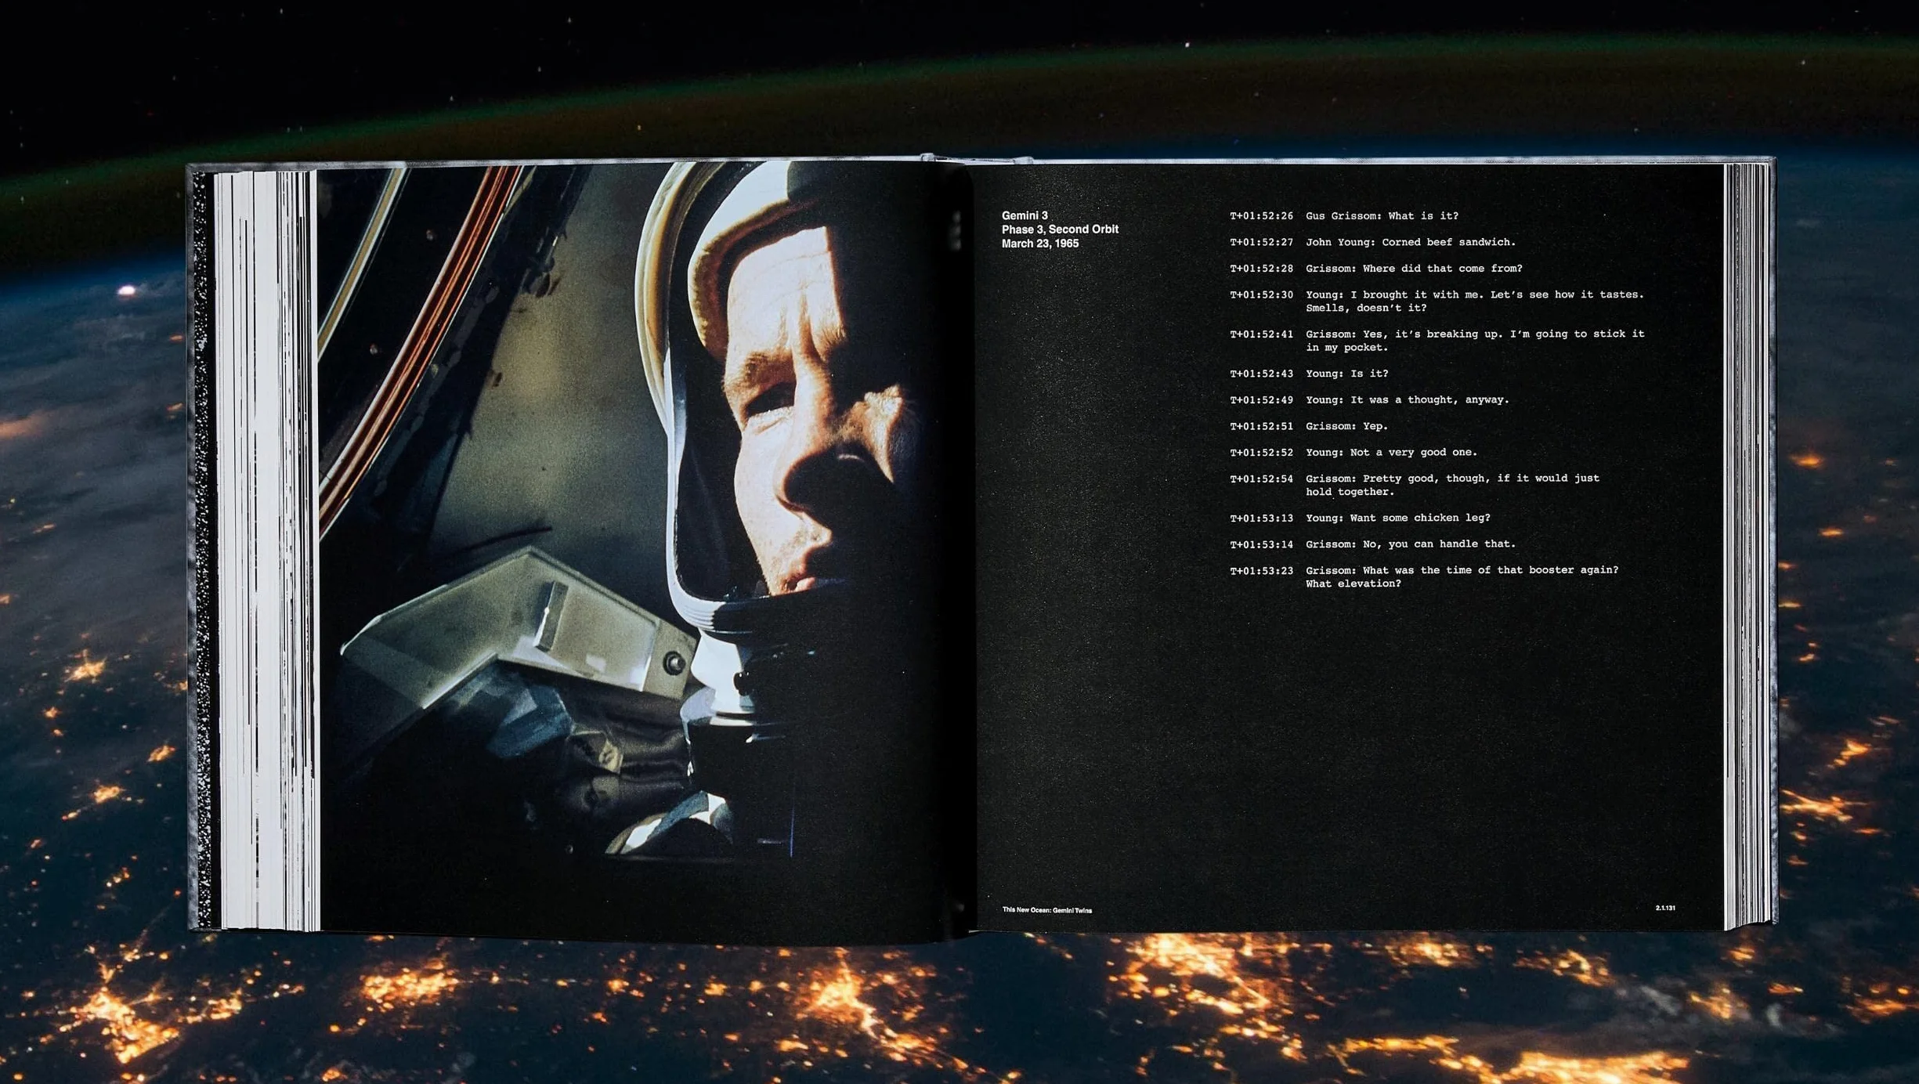
Task: Click the "Gemini 3" heading
Action: [x=1024, y=215]
